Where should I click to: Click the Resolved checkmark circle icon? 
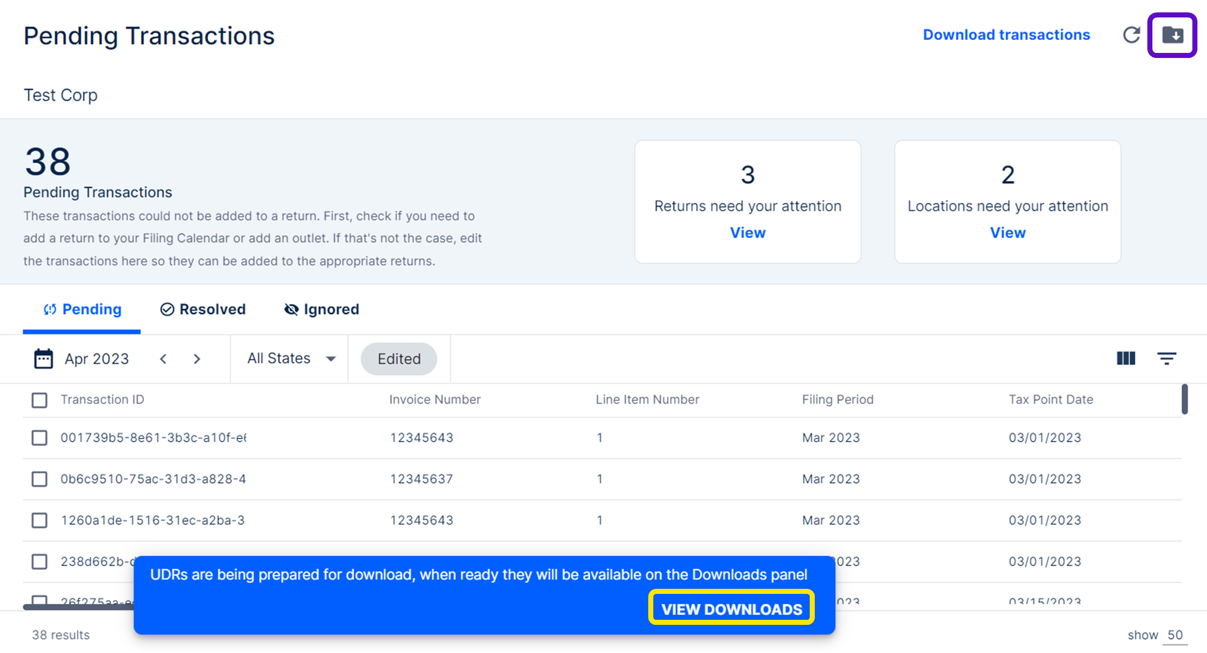point(167,310)
